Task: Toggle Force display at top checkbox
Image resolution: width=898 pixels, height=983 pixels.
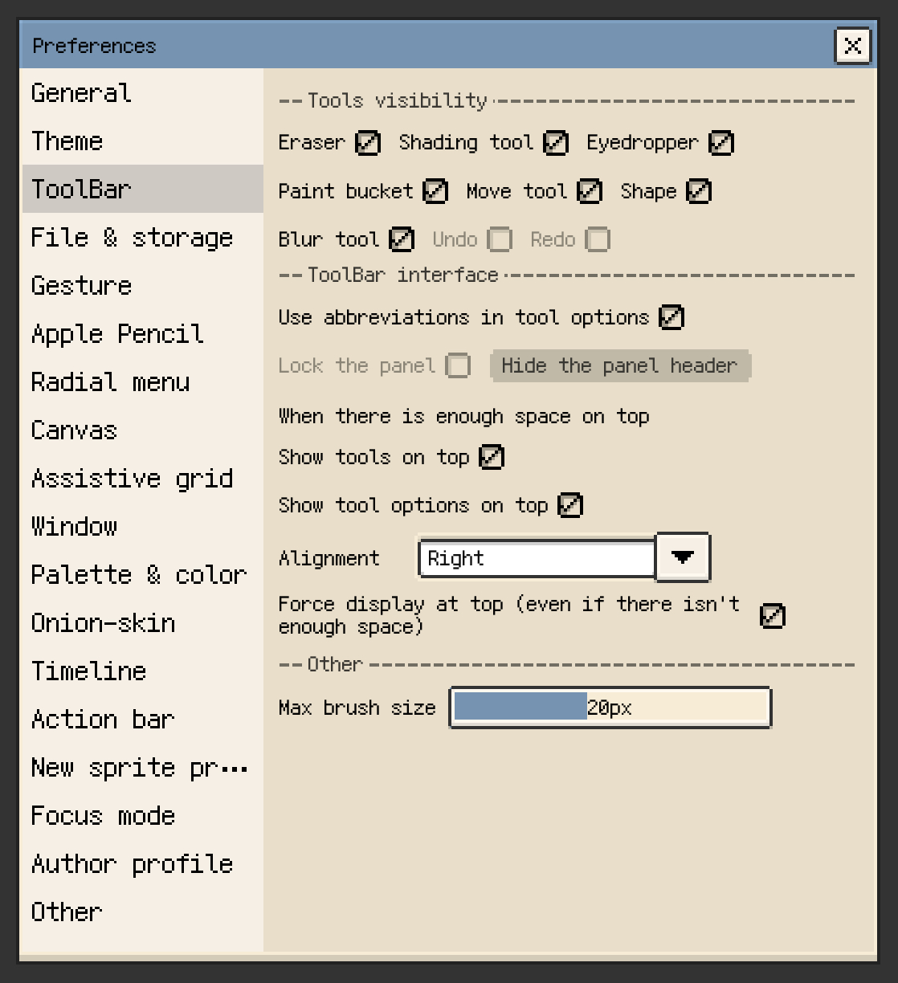Action: coord(772,616)
